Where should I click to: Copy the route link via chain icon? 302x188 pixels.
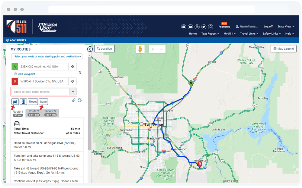point(73,100)
